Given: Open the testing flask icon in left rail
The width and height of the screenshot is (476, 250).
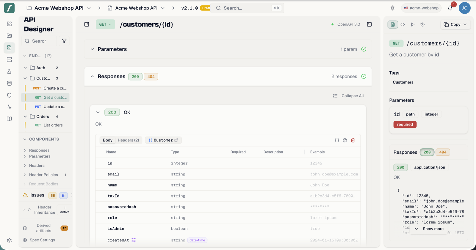Looking at the screenshot, I should tap(9, 71).
